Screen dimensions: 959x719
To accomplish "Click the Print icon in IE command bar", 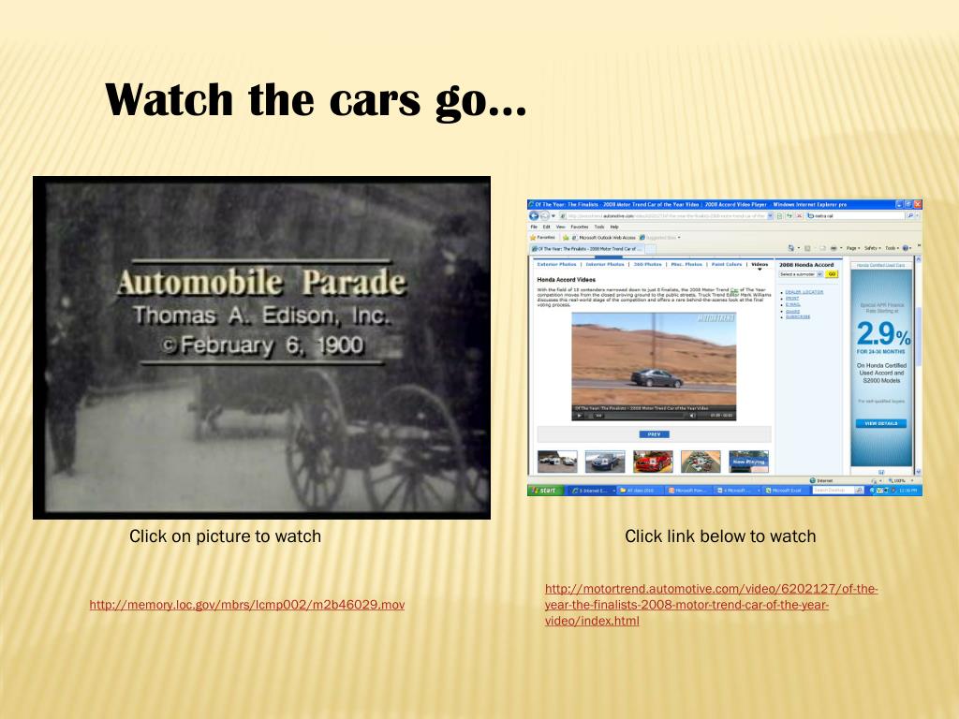I will pyautogui.click(x=834, y=248).
